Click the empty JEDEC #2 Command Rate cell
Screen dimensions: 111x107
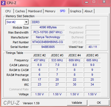pos(39,89)
